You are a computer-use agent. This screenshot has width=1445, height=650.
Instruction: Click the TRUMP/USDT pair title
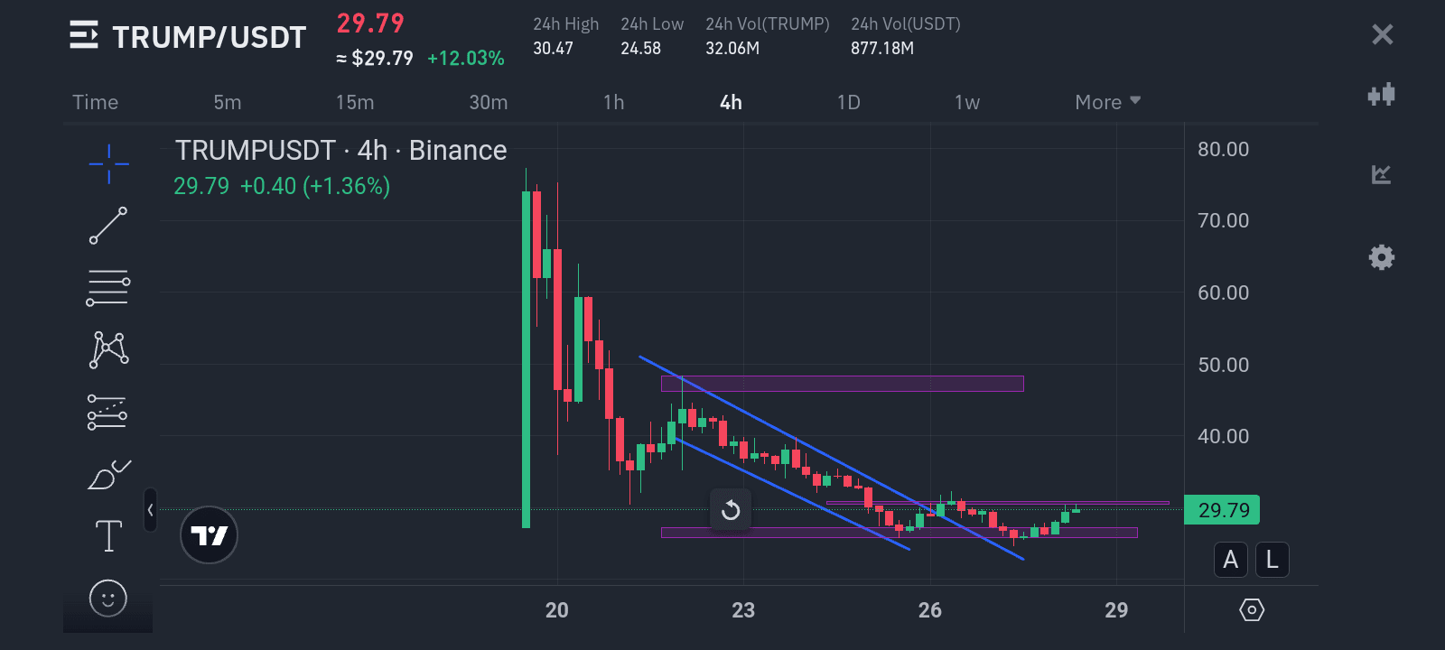(x=210, y=38)
